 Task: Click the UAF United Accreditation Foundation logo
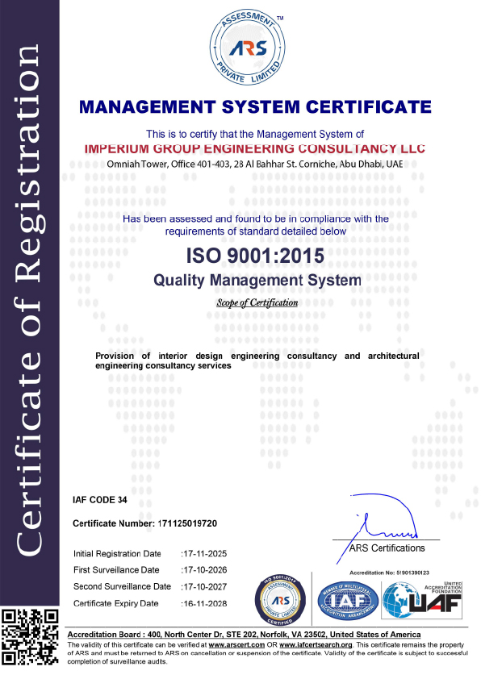pyautogui.click(x=422, y=600)
